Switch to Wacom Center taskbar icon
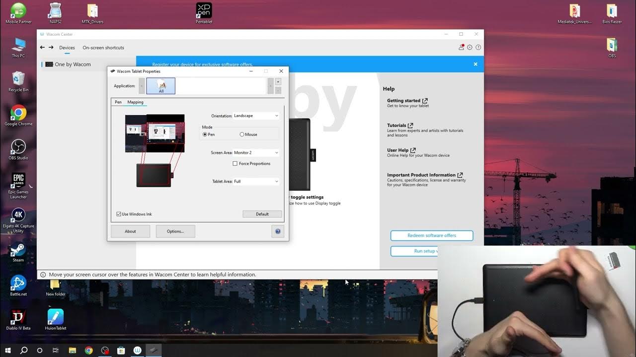 click(137, 350)
